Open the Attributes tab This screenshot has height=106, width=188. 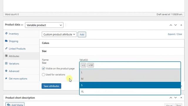[21, 56]
